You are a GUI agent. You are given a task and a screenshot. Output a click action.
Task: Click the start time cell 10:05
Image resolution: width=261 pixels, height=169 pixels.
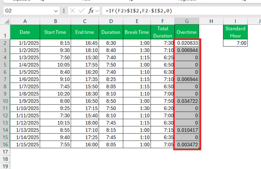coord(55,65)
